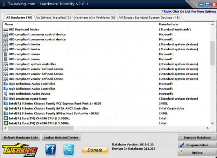Click the Donate button
Image resolution: width=217 pixels, height=158 pixels.
(x=95, y=150)
